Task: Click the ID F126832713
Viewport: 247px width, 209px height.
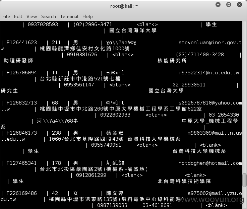Action: click(x=22, y=103)
